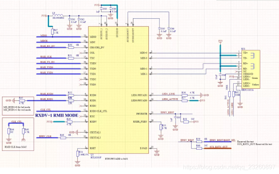Click the MDIO net label on the blue wire

click(x=44, y=35)
